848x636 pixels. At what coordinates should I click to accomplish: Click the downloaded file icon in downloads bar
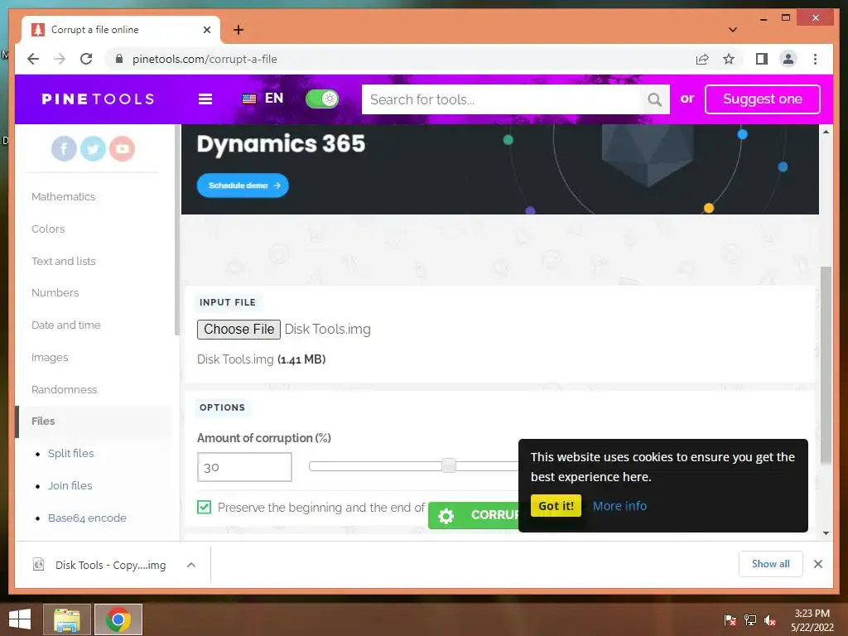click(x=38, y=565)
